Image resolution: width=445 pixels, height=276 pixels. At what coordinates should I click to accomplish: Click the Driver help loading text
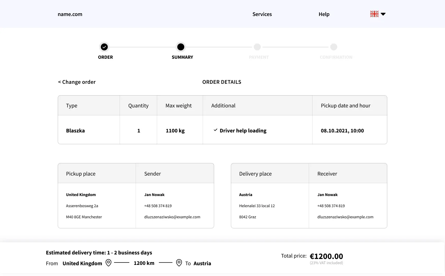coord(243,131)
